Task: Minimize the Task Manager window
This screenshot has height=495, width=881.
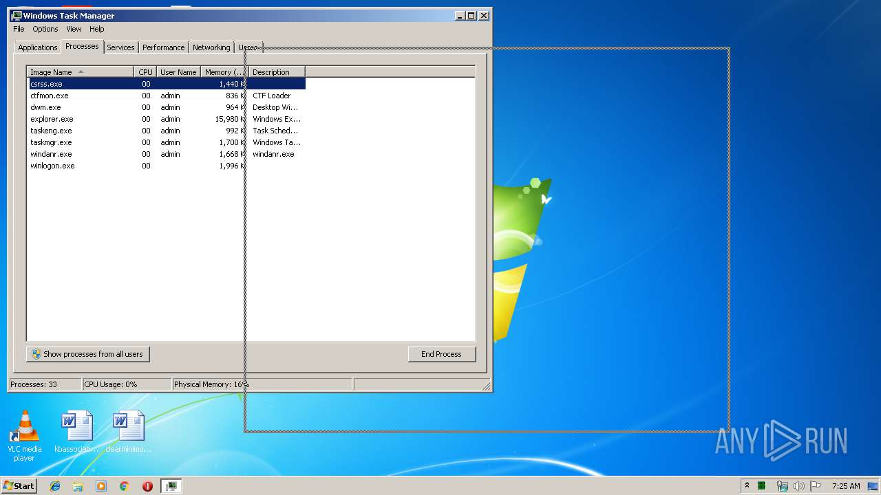Action: (459, 15)
